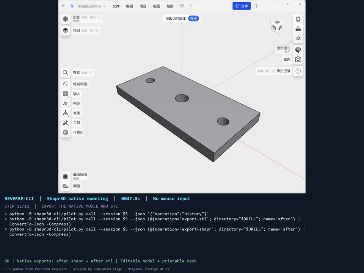Click the blue 分享 share button
The height and width of the screenshot is (273, 364).
click(x=242, y=6)
